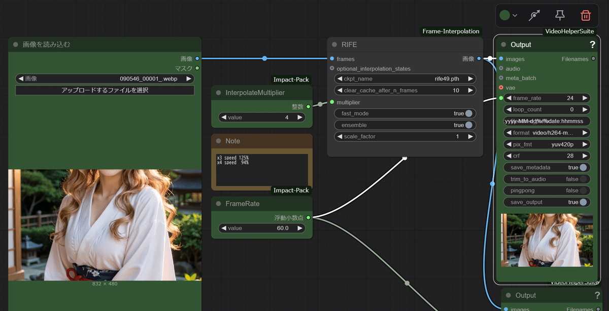This screenshot has width=609, height=311.
Task: Click the Impact-Pack badge above InterpolateMultiplier
Action: [291, 80]
